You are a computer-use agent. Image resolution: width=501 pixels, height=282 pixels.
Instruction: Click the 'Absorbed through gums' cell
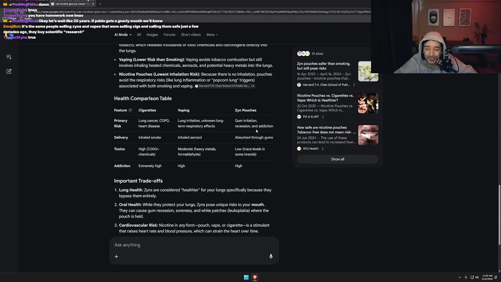tap(254, 137)
